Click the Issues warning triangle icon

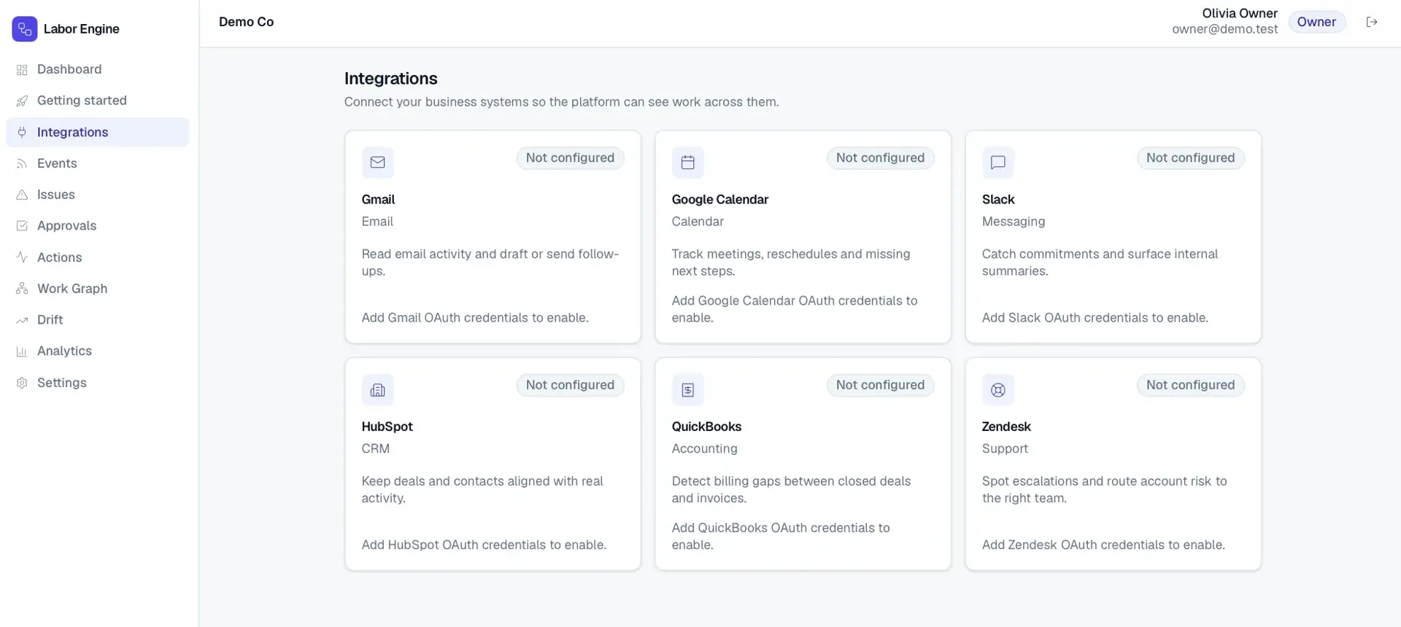22,195
